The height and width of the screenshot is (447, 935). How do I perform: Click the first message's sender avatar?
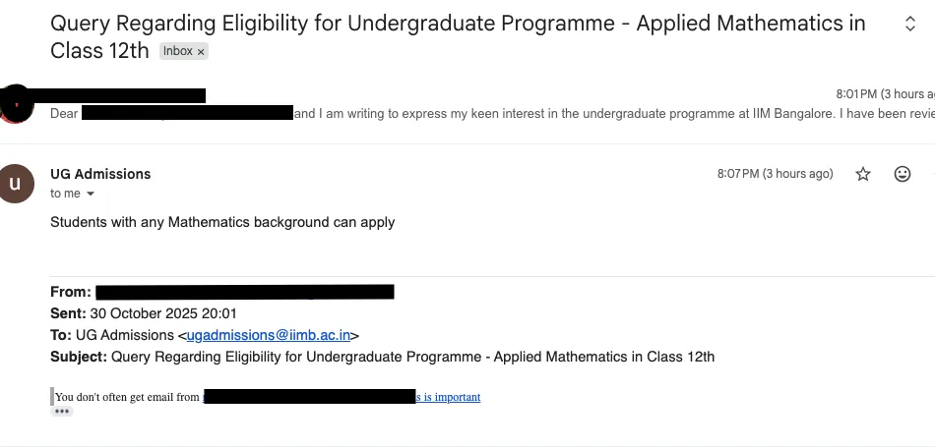[x=15, y=104]
